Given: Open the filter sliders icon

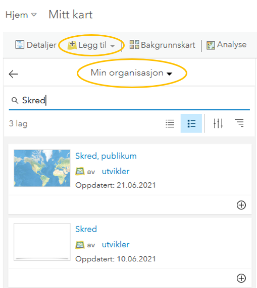Looking at the screenshot, I should tap(218, 123).
